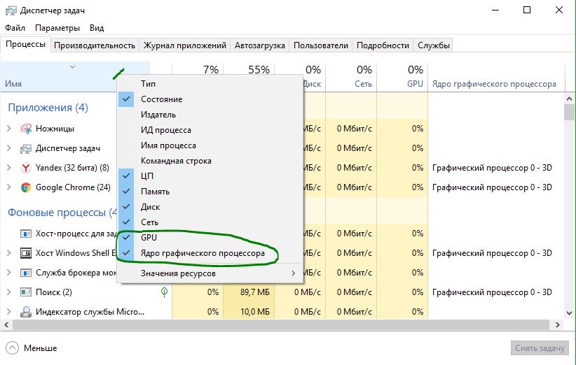The width and height of the screenshot is (576, 365).
Task: Click the Снять задачу button
Action: tap(540, 348)
